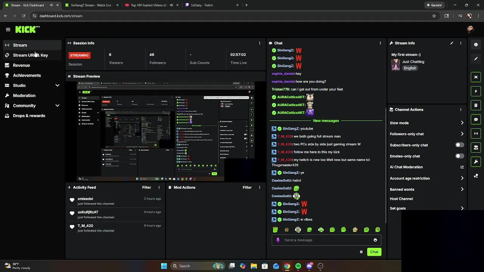Toggle the lightning bolt widget icon in right rail

pyautogui.click(x=476, y=91)
